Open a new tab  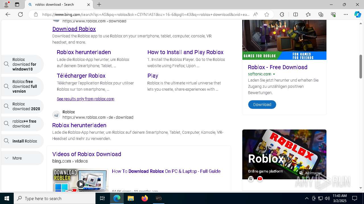tap(99, 5)
